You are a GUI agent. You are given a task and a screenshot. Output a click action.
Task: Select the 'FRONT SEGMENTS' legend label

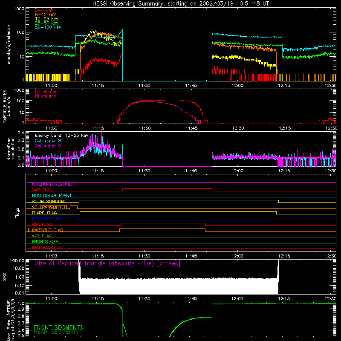click(58, 327)
